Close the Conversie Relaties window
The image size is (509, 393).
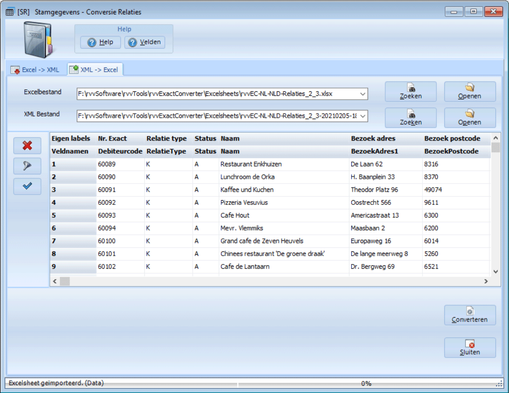point(494,12)
